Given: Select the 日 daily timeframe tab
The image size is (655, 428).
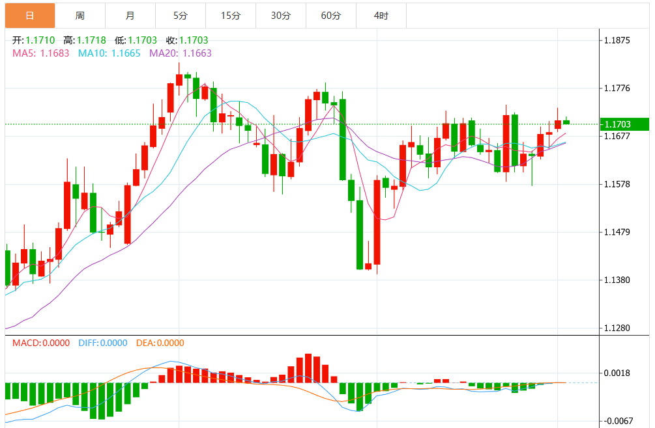Looking at the screenshot, I should coord(30,16).
